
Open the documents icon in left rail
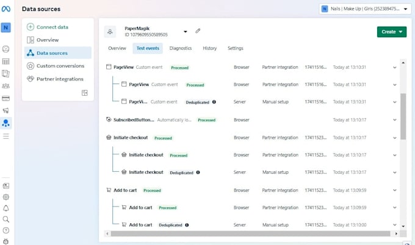point(6,74)
